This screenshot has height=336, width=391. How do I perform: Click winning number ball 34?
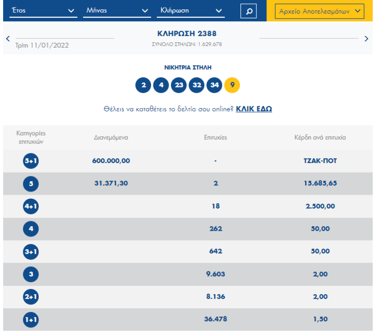pyautogui.click(x=214, y=85)
